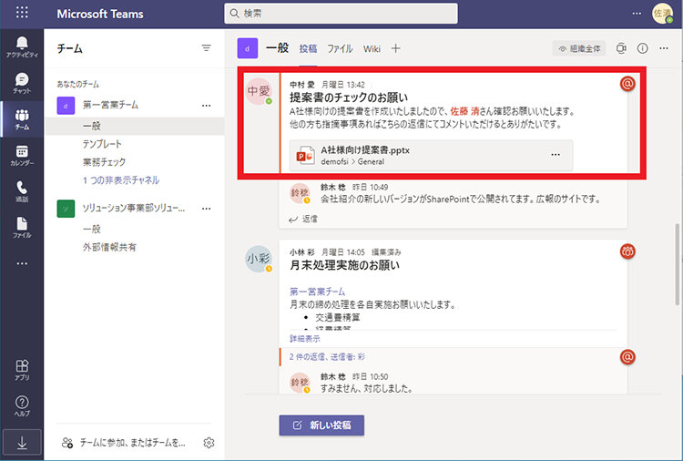
Task: Click 小林 彩 avatar
Action: tap(259, 259)
